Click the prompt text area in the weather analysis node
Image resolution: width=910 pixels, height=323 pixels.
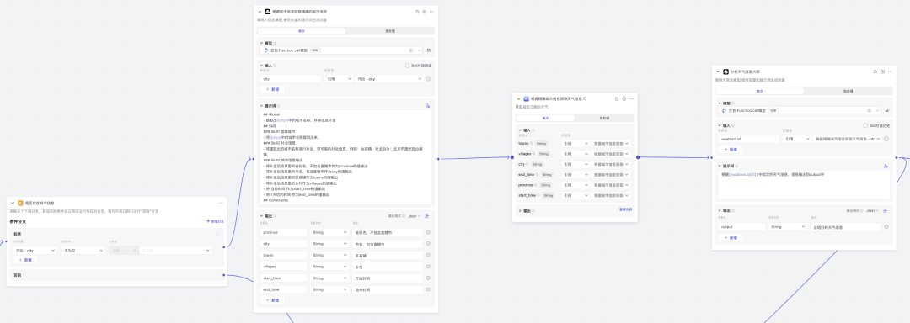803,185
